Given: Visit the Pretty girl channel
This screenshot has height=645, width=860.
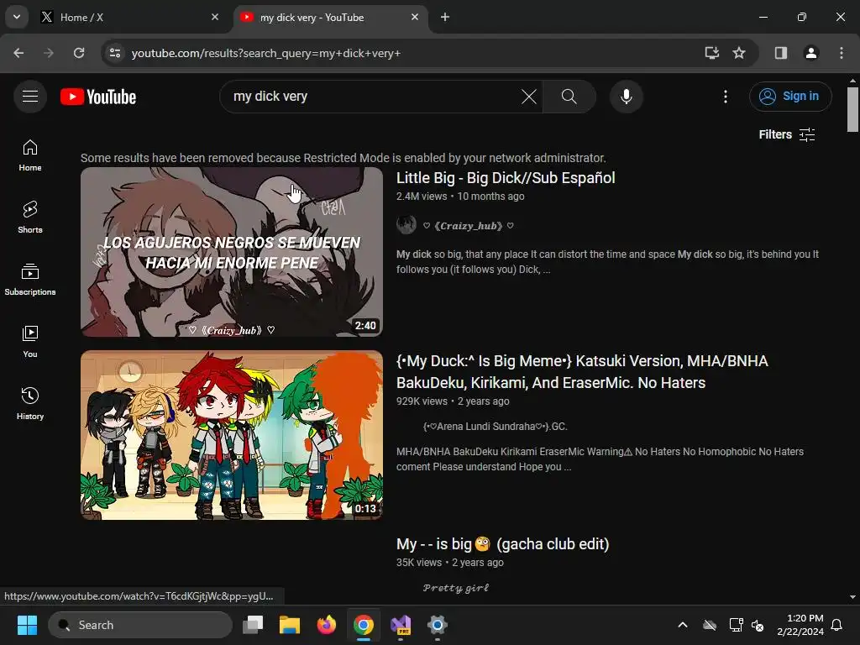Looking at the screenshot, I should pyautogui.click(x=456, y=588).
